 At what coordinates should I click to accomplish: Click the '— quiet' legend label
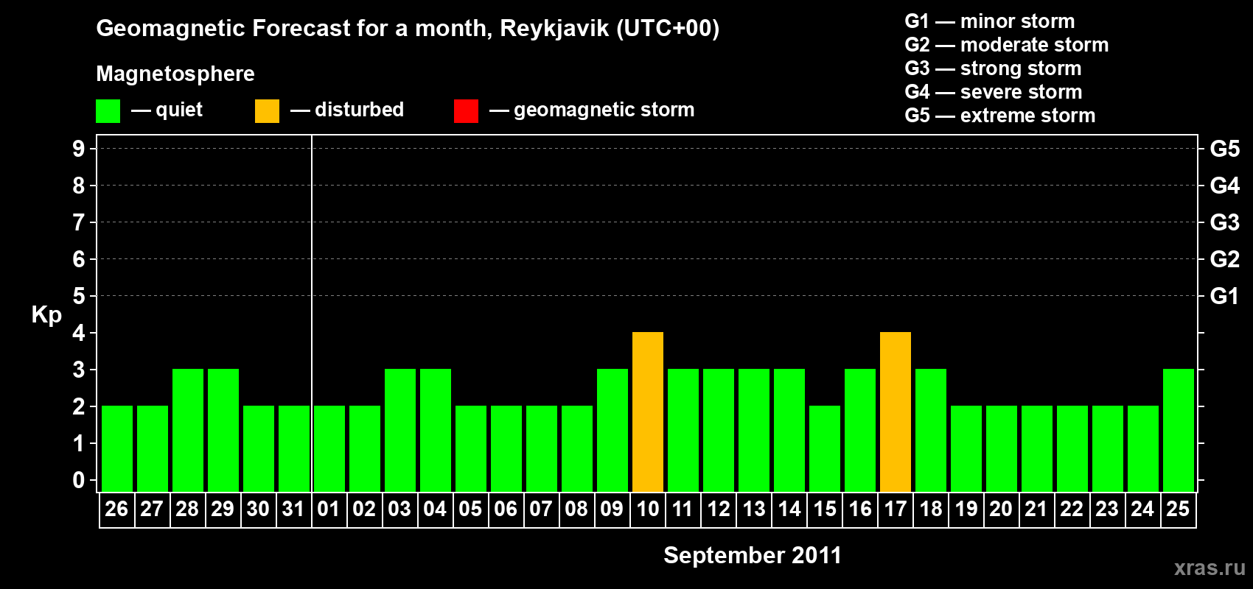167,110
